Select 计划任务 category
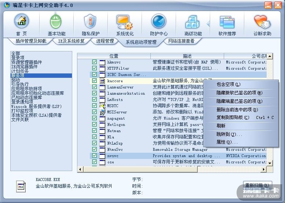285x203 pixels. tap(20, 71)
